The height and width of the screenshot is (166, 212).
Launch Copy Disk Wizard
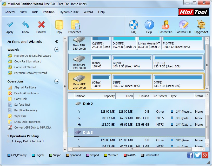point(25,67)
